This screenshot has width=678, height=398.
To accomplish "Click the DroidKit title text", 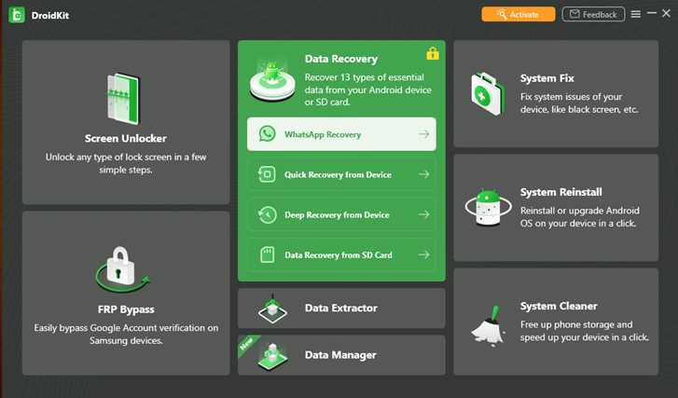I will pos(50,16).
